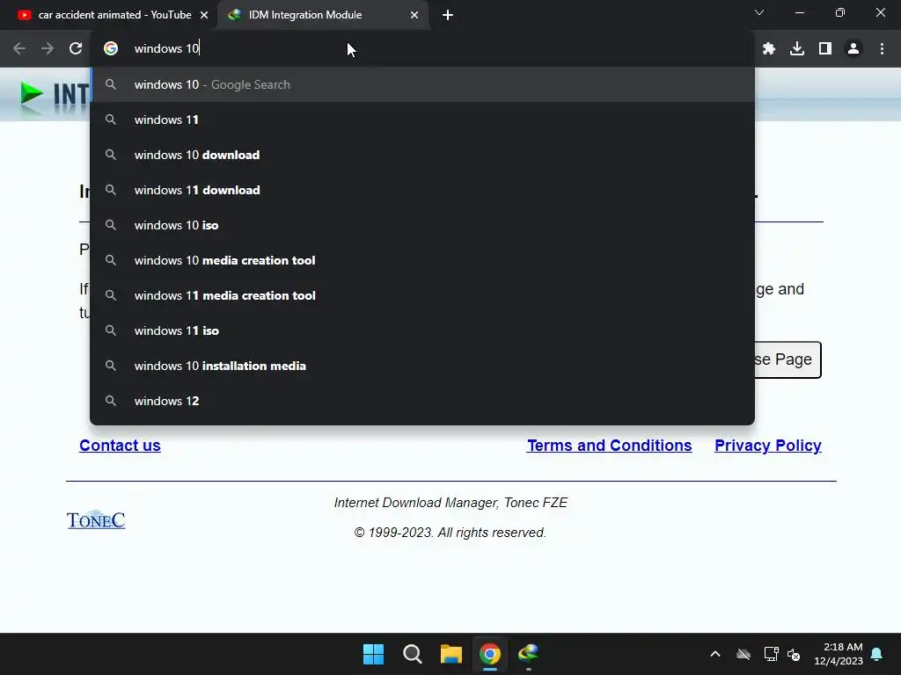Open a new tab with plus button
Viewport: 901px width, 675px height.
(448, 15)
